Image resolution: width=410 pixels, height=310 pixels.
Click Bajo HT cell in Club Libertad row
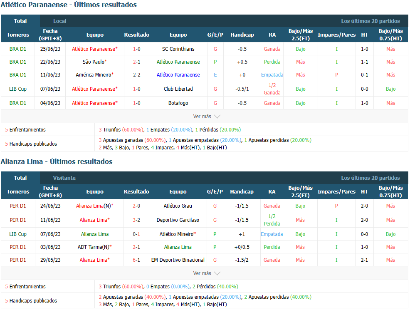390,89
